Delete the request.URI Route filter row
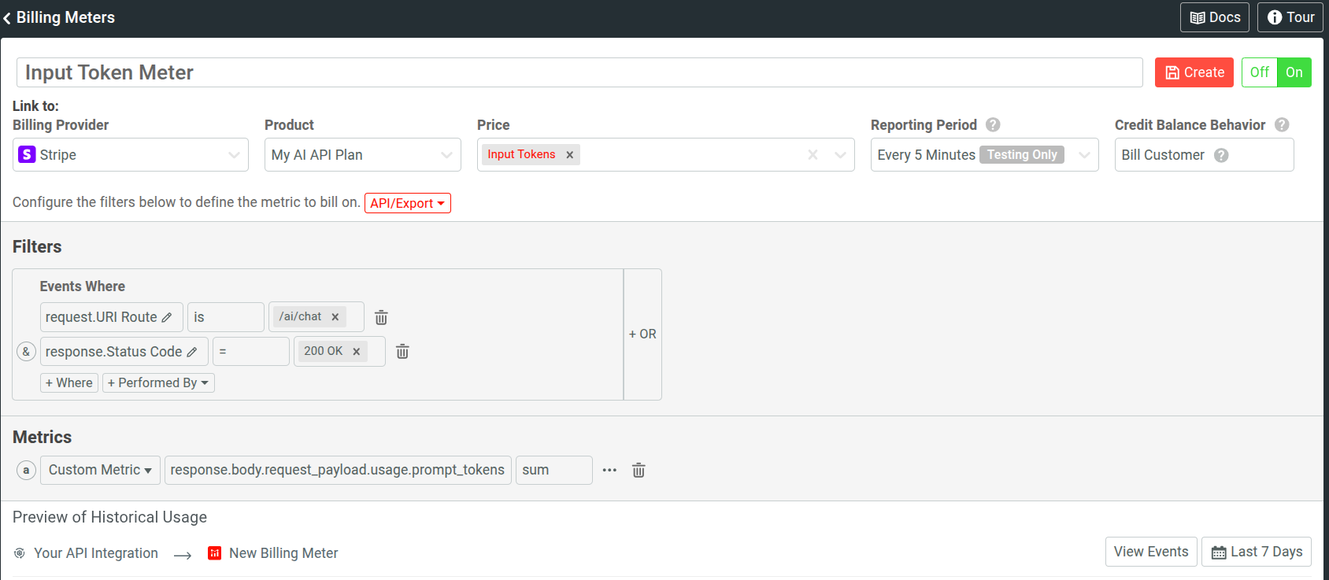 (381, 317)
